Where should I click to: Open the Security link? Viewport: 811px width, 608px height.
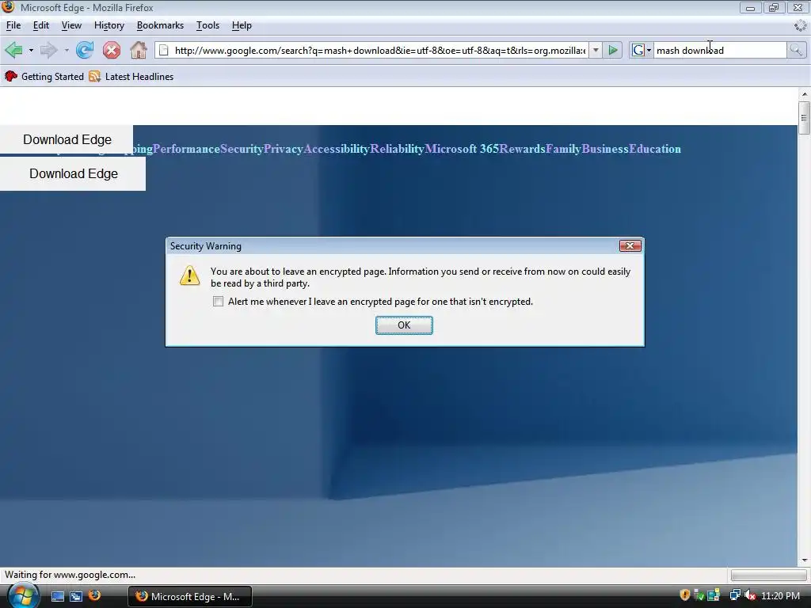coord(242,149)
